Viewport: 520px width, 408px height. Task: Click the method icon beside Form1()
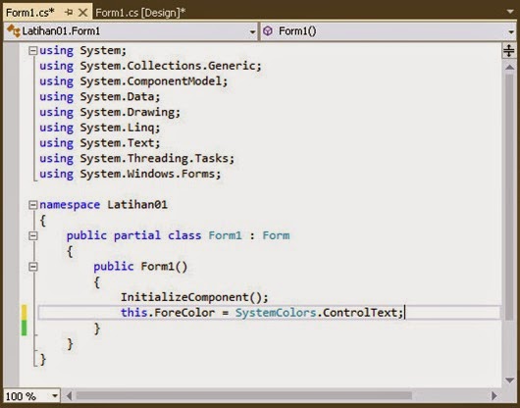268,31
